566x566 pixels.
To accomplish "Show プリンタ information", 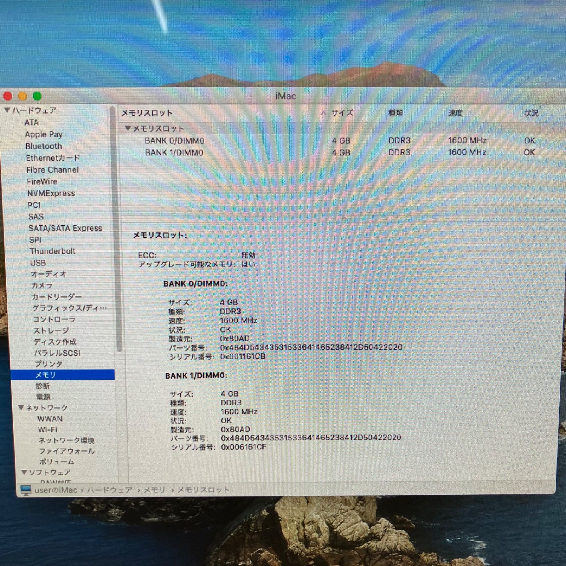I will 49,364.
